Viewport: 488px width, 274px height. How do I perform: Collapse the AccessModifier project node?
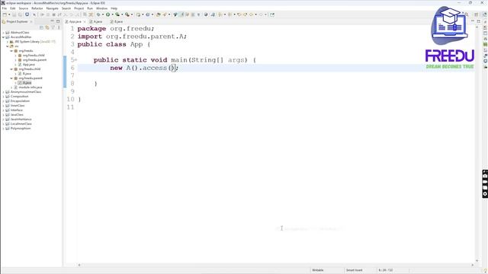tap(3, 37)
